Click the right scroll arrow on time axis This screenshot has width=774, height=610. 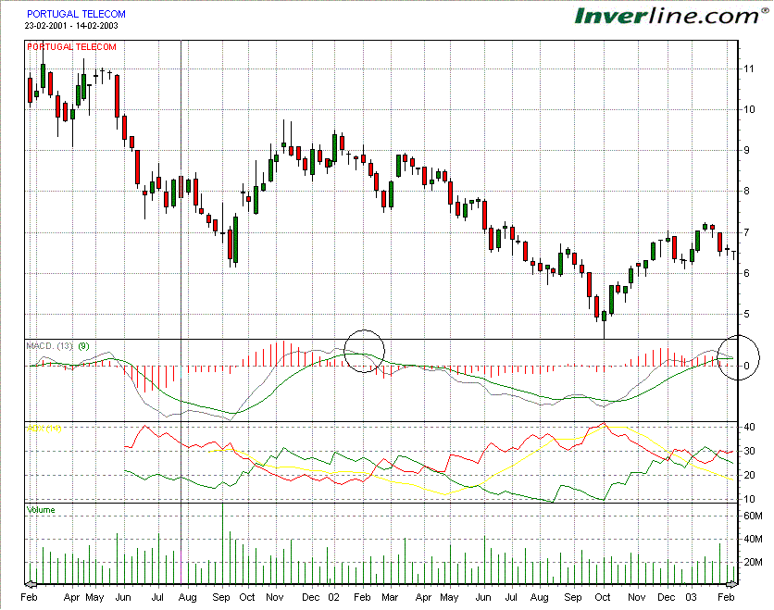[732, 585]
